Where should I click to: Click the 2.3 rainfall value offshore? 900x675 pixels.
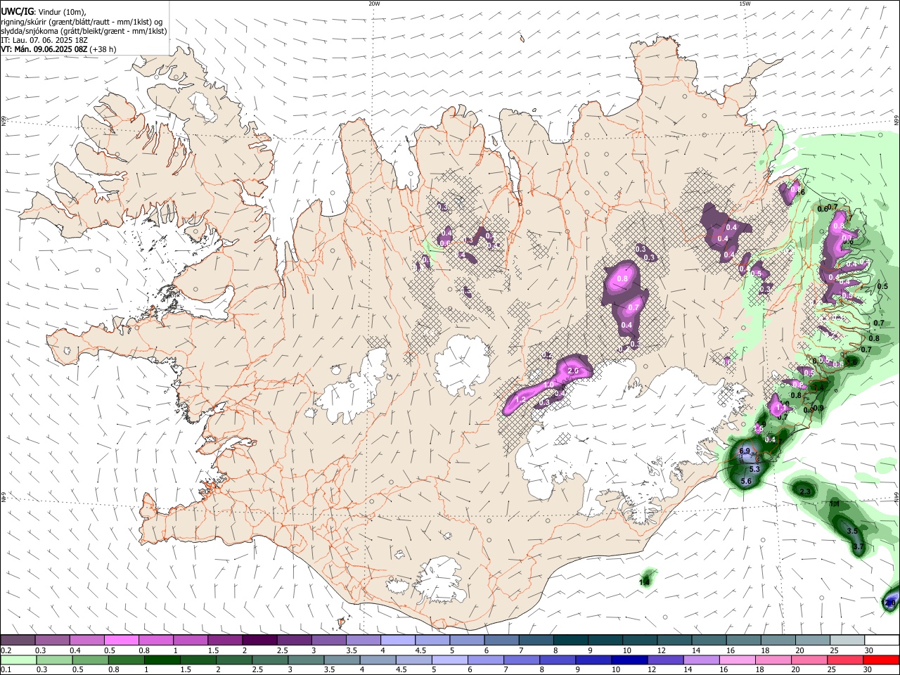806,491
